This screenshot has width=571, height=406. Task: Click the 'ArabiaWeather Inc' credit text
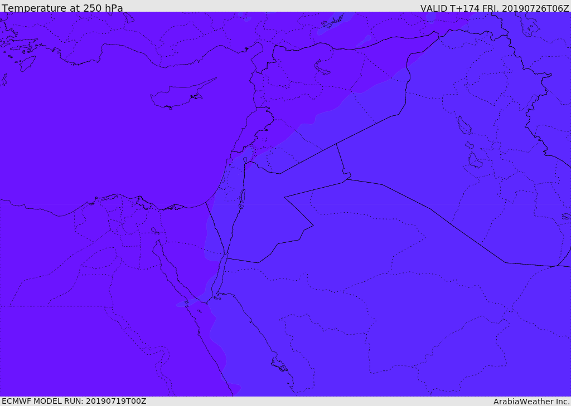531,402
